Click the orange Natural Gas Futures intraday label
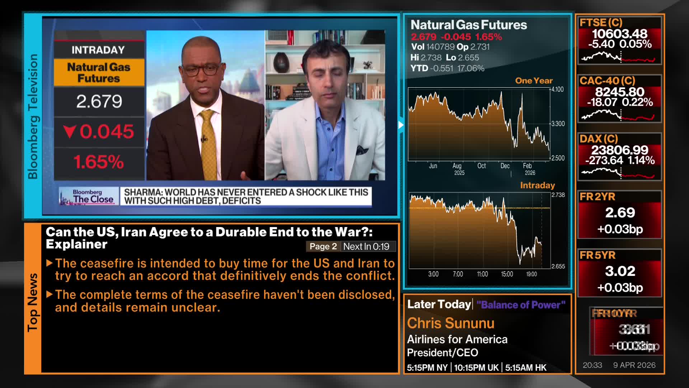689x388 pixels. [x=99, y=73]
